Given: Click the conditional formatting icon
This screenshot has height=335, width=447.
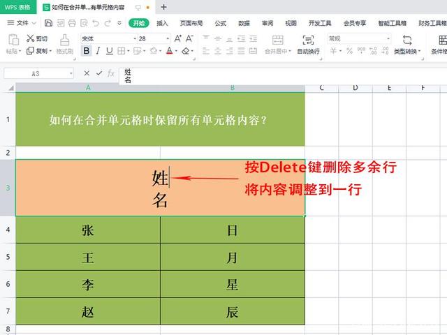Looking at the screenshot, I should 443,40.
